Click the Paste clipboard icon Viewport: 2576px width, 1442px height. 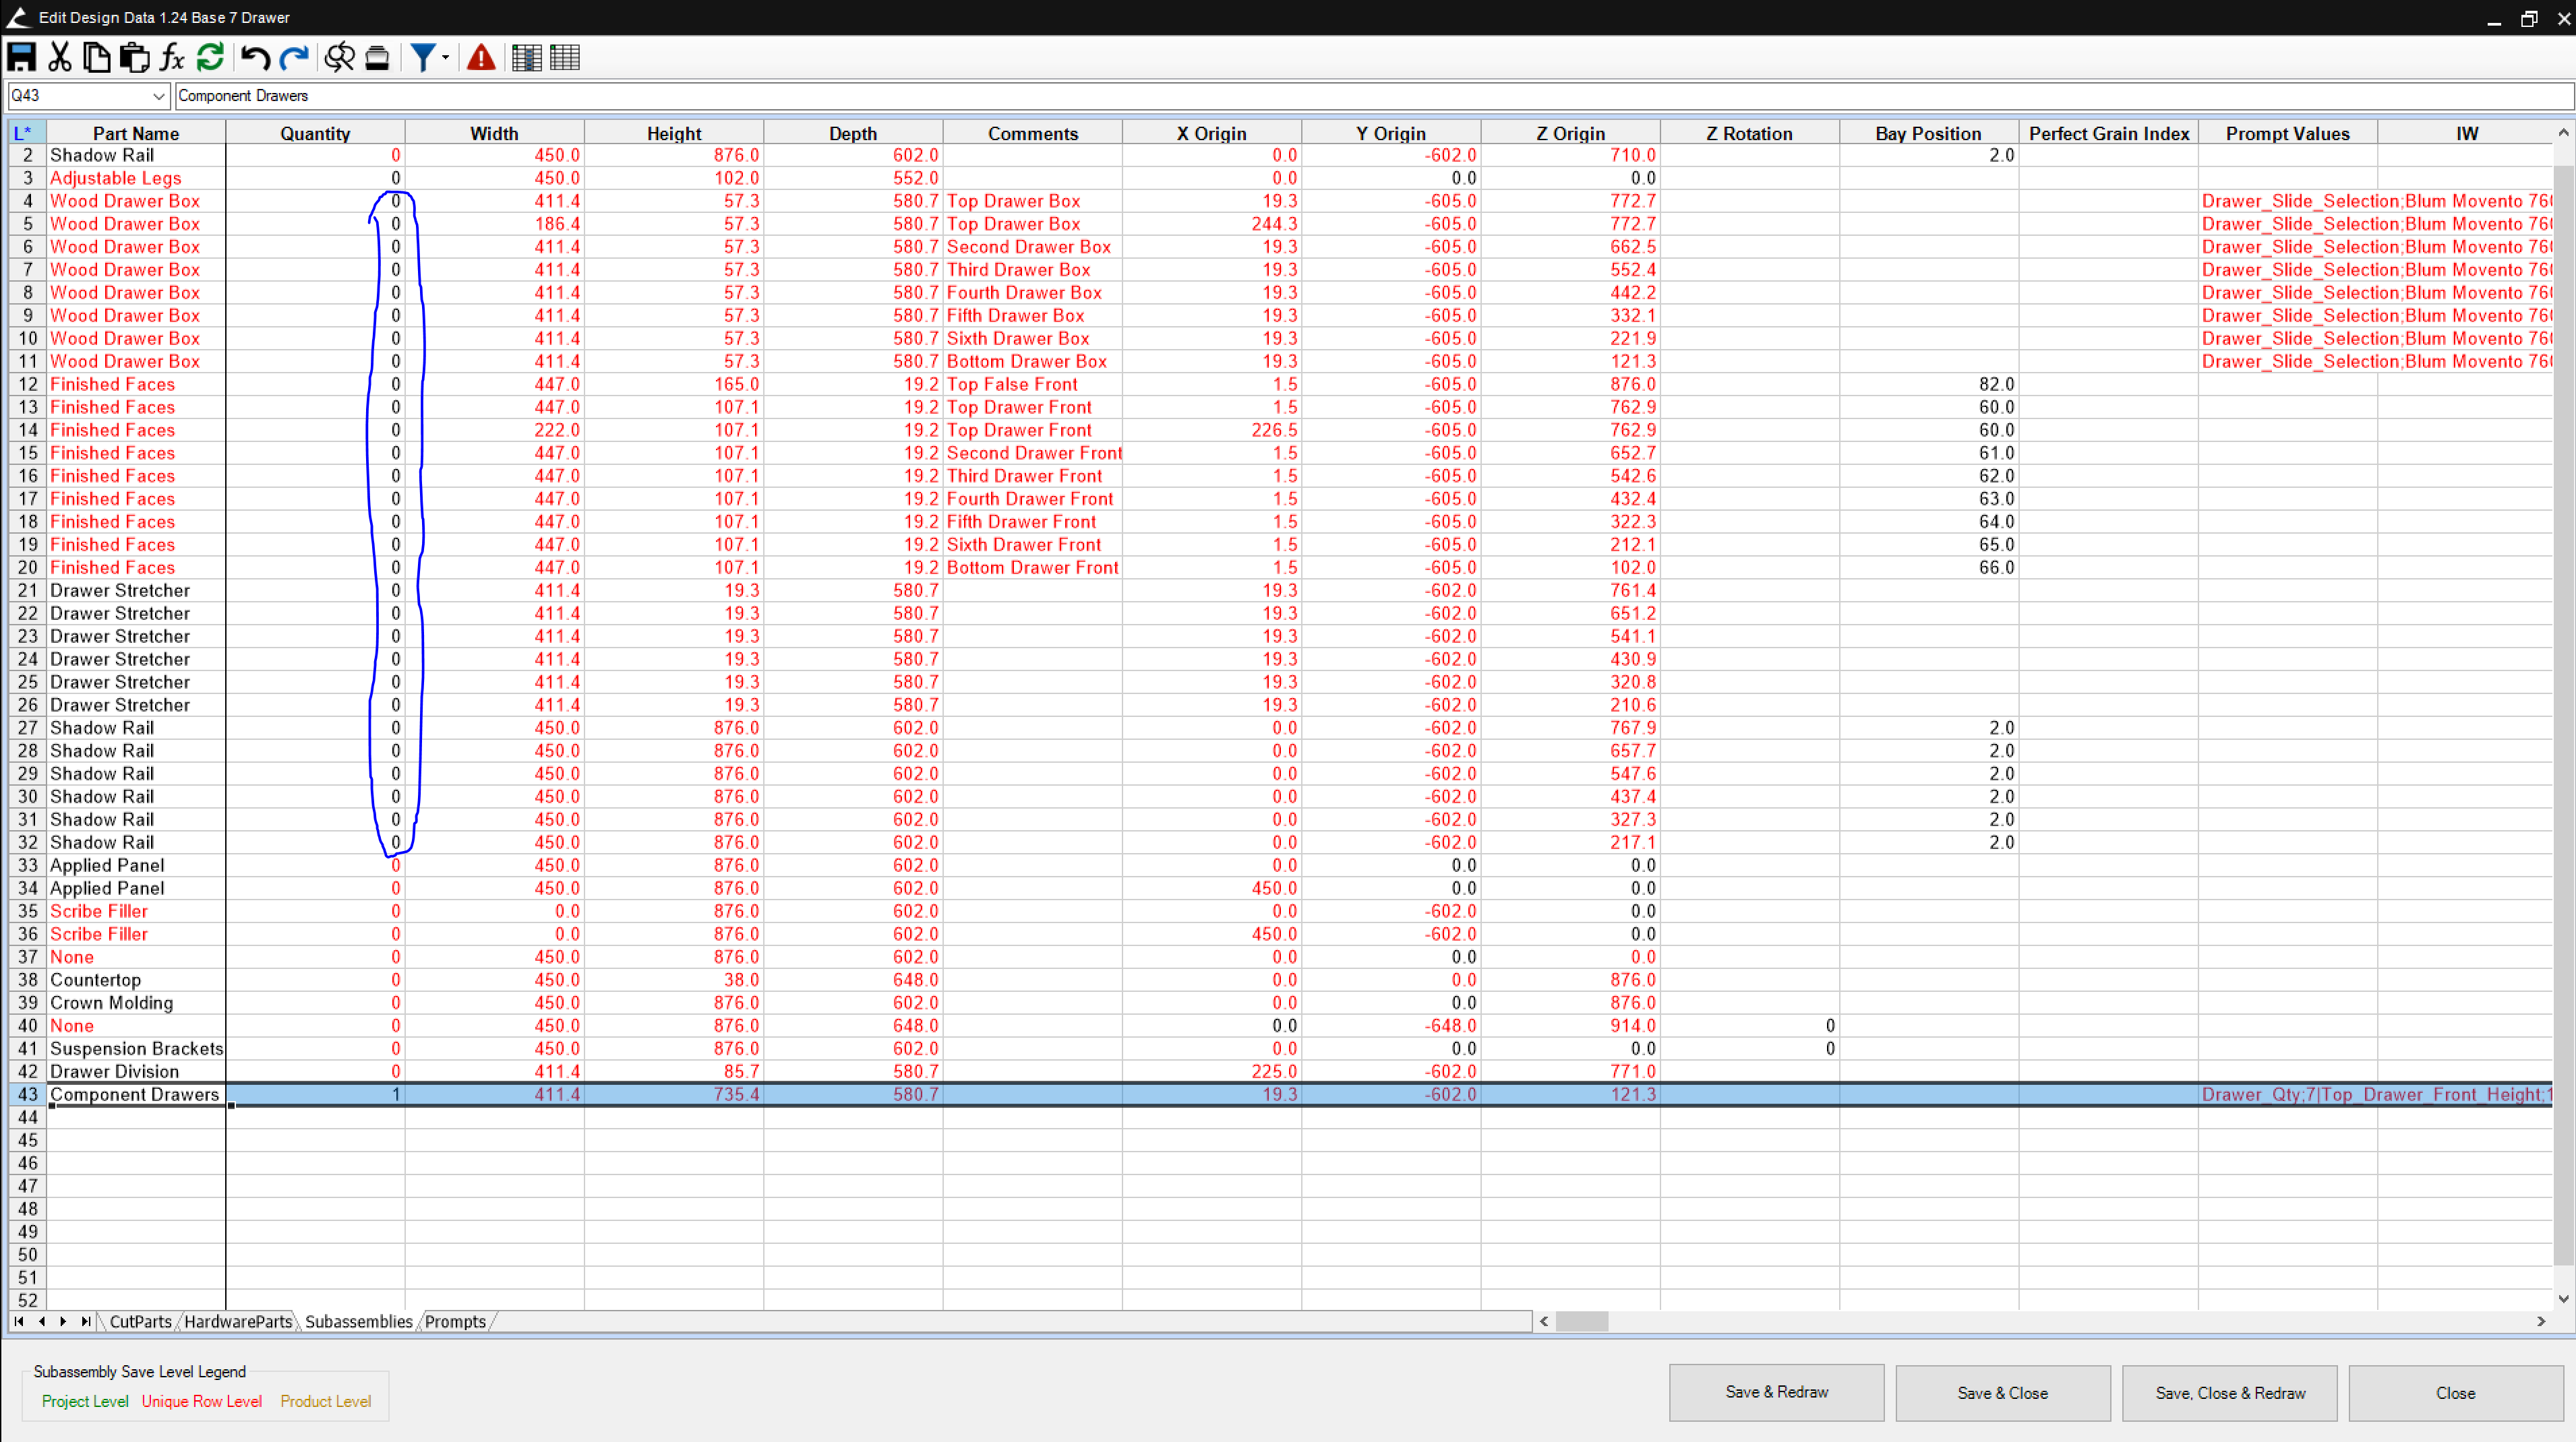[x=134, y=57]
